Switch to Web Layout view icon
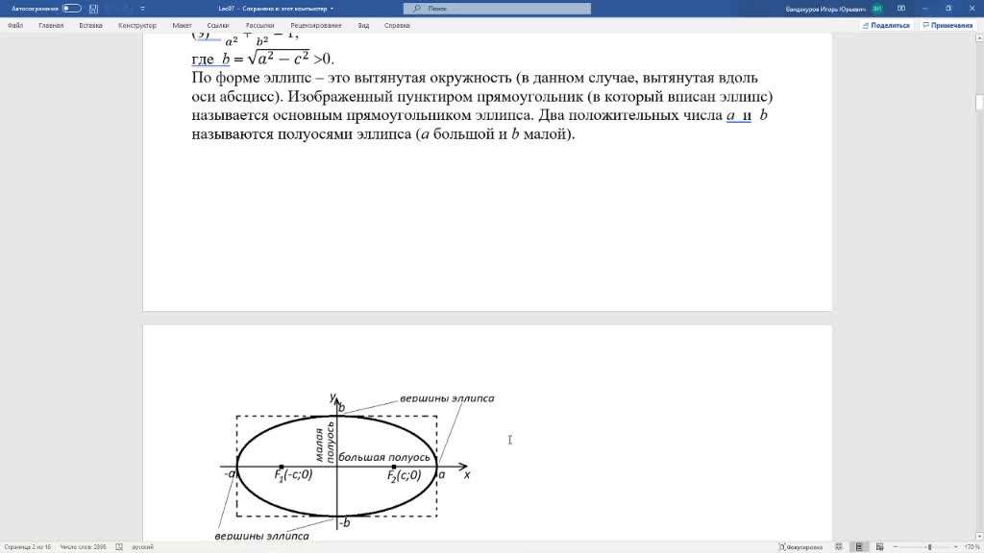Viewport: 984px width, 553px height. pyautogui.click(x=880, y=547)
